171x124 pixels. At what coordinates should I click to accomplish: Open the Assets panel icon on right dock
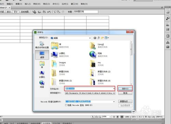click(x=168, y=47)
